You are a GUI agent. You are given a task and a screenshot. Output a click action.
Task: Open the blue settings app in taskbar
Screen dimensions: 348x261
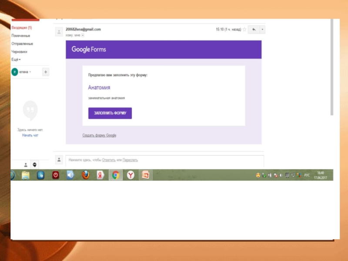[x=40, y=175]
